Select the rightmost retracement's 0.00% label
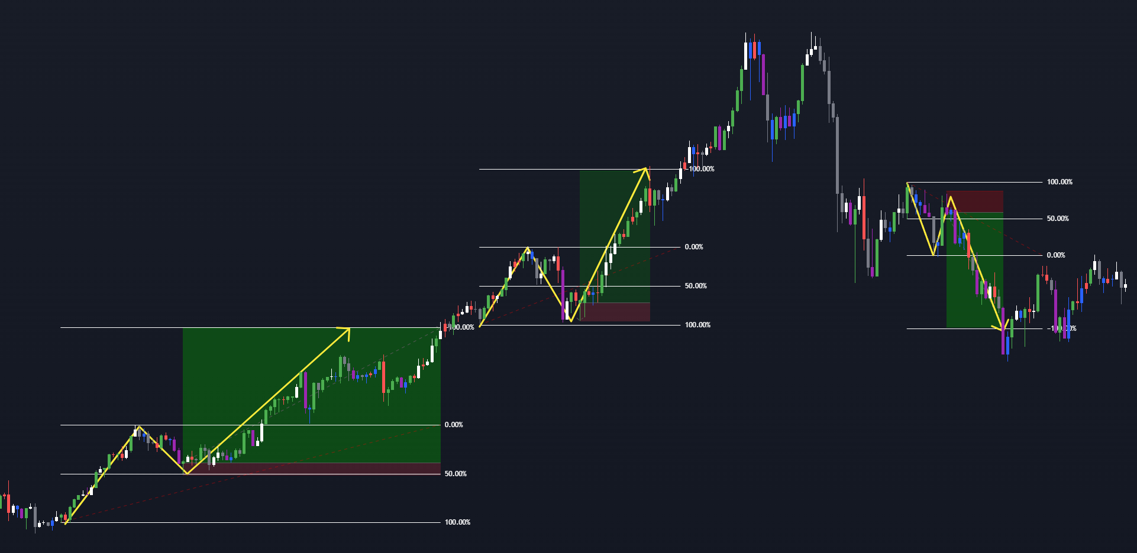The height and width of the screenshot is (553, 1137). 1056,255
